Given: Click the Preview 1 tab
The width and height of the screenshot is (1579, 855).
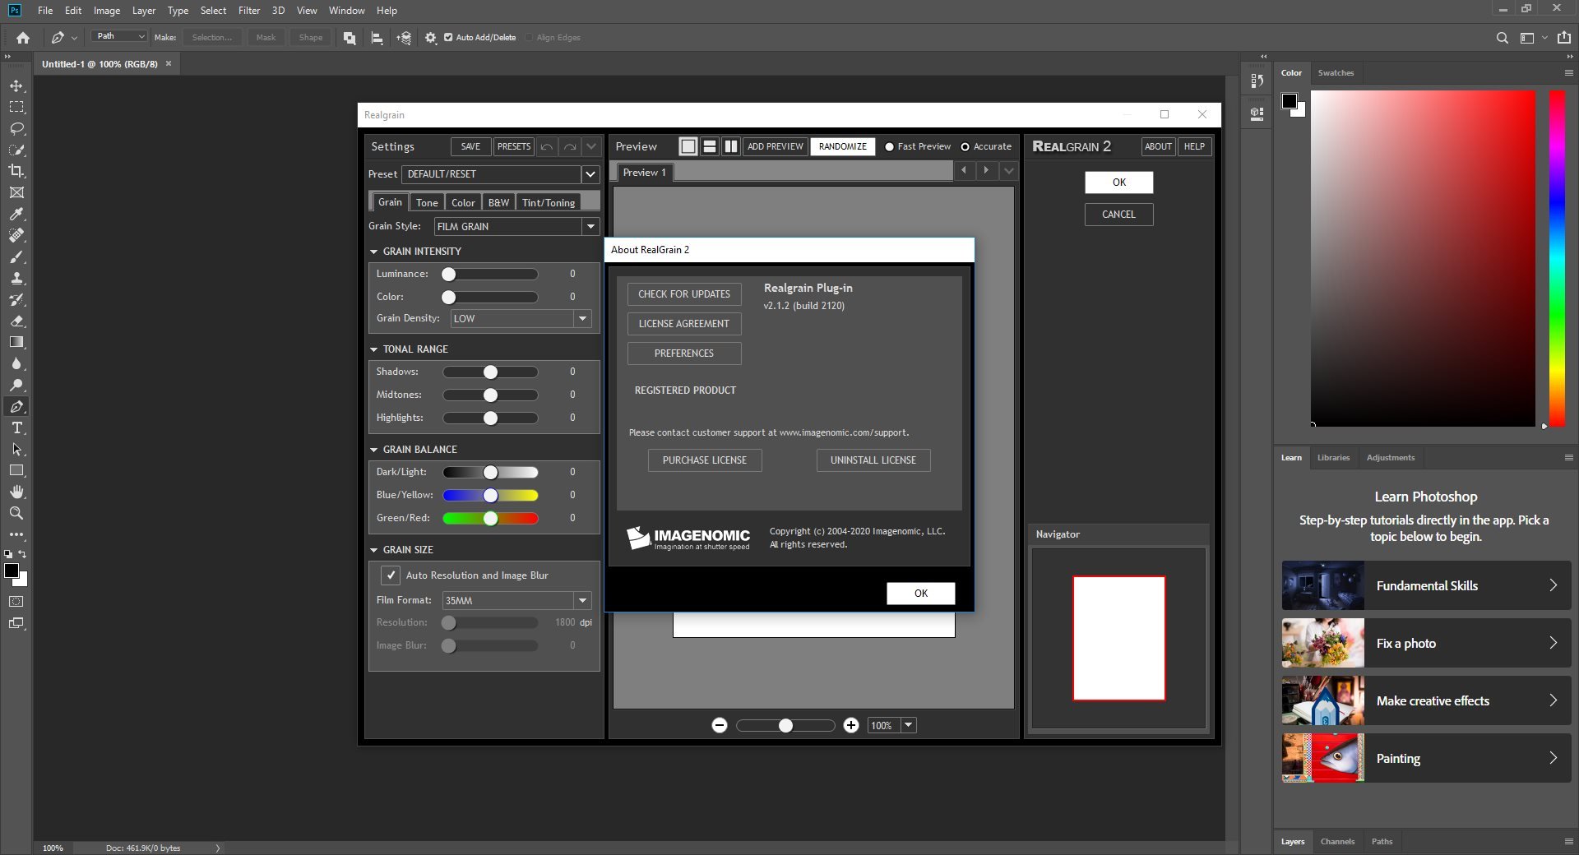Looking at the screenshot, I should [x=646, y=173].
